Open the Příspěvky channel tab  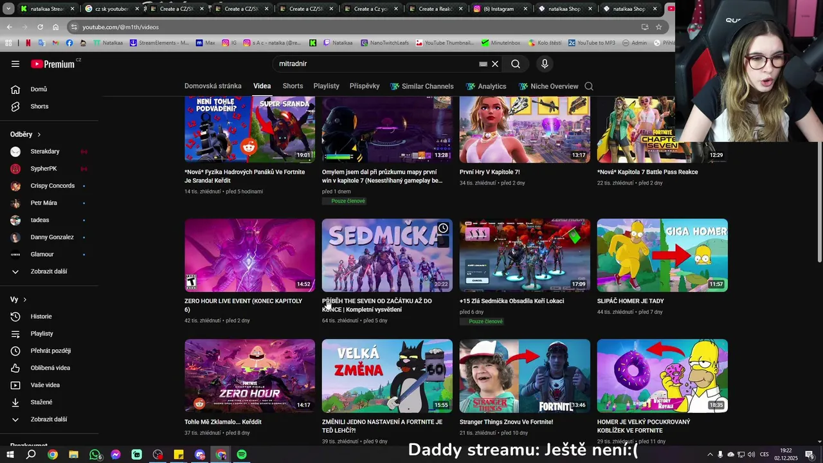365,86
